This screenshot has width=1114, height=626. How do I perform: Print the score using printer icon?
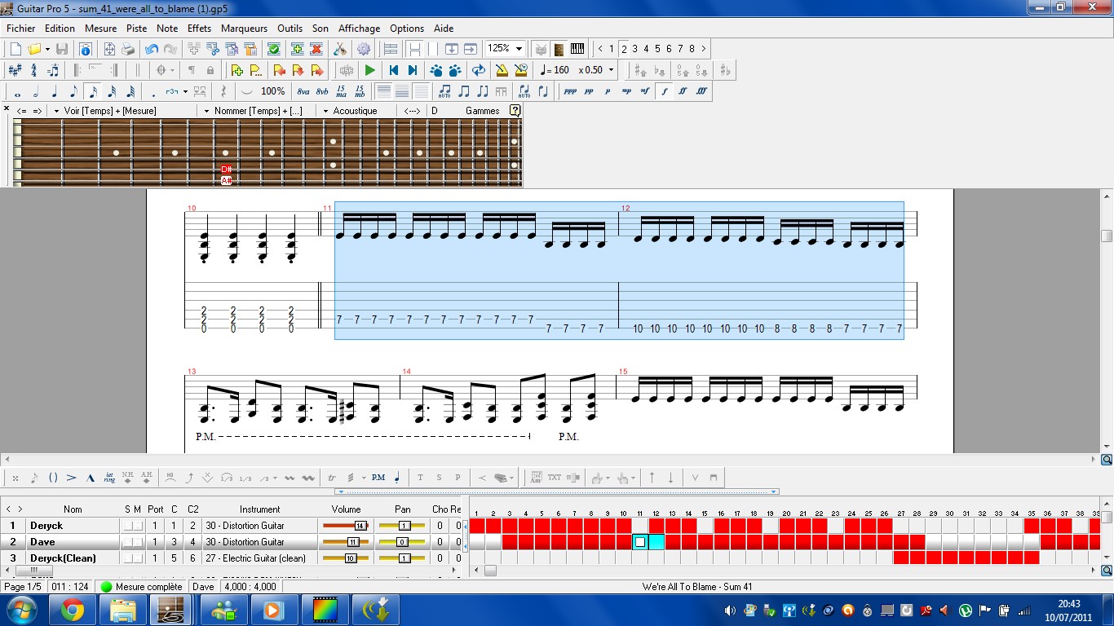(x=128, y=49)
